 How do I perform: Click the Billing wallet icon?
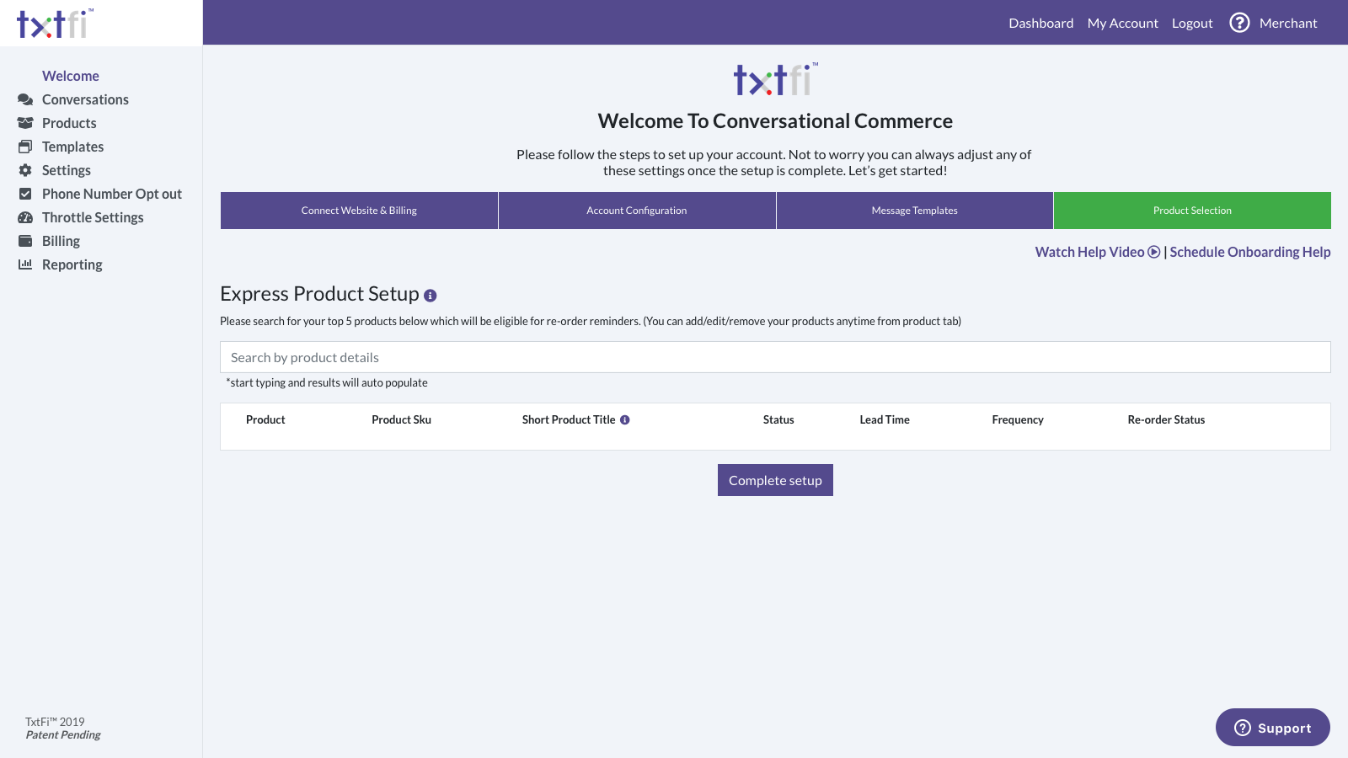(25, 241)
